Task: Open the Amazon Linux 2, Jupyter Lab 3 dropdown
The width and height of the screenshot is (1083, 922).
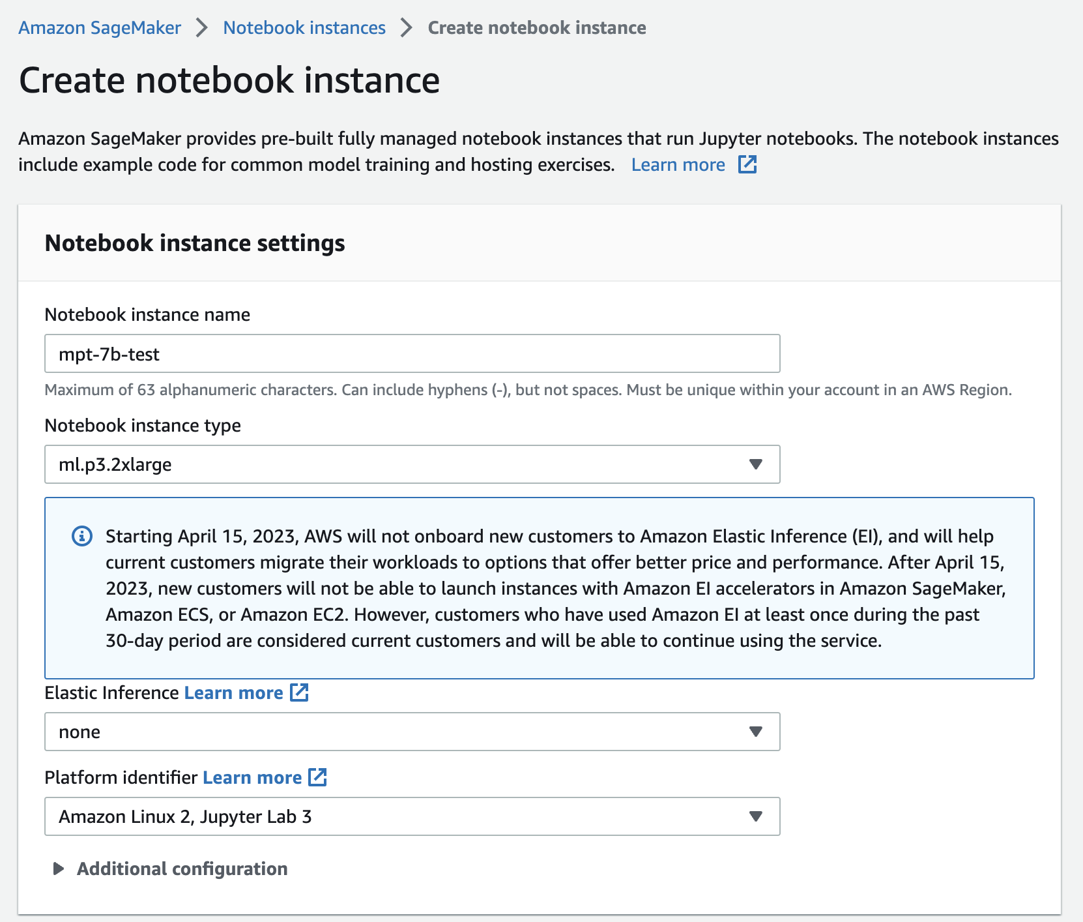Action: pos(411,816)
